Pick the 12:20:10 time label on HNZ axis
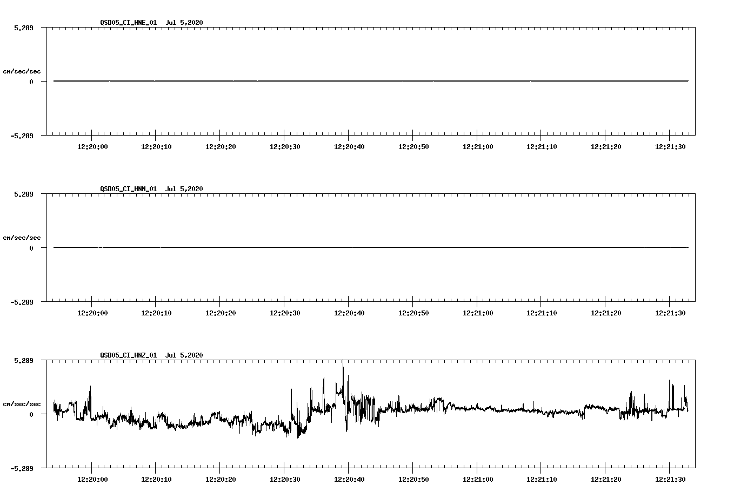The height and width of the screenshot is (499, 734). click(x=156, y=479)
